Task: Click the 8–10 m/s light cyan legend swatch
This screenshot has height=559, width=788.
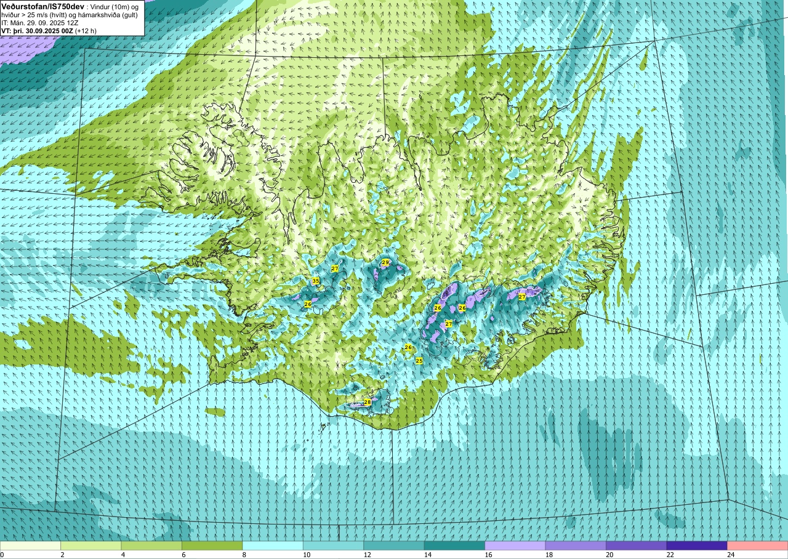Action: point(273,545)
